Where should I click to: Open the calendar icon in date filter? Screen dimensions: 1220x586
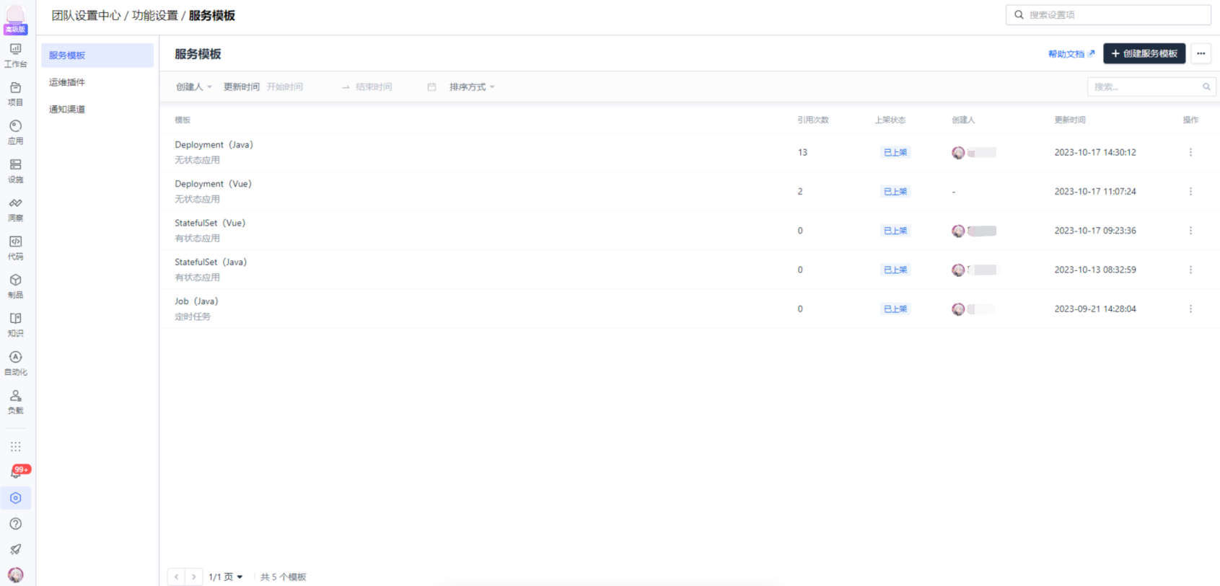[x=431, y=87]
